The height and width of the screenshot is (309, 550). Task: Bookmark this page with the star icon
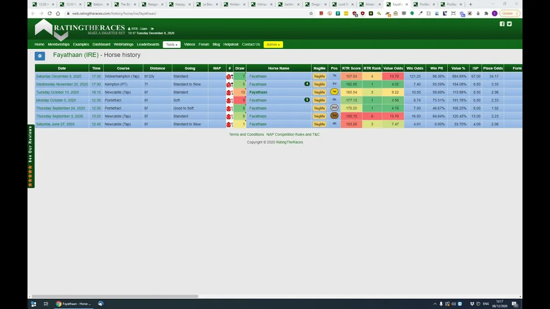pyautogui.click(x=311, y=13)
